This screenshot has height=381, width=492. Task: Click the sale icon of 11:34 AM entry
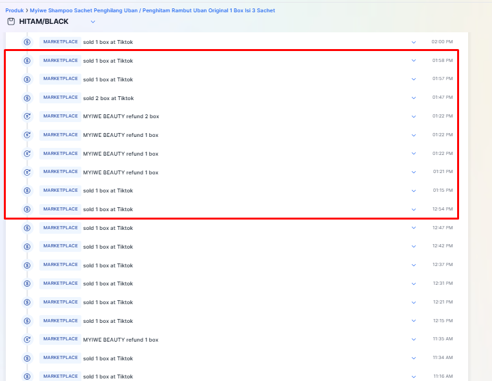pos(27,358)
